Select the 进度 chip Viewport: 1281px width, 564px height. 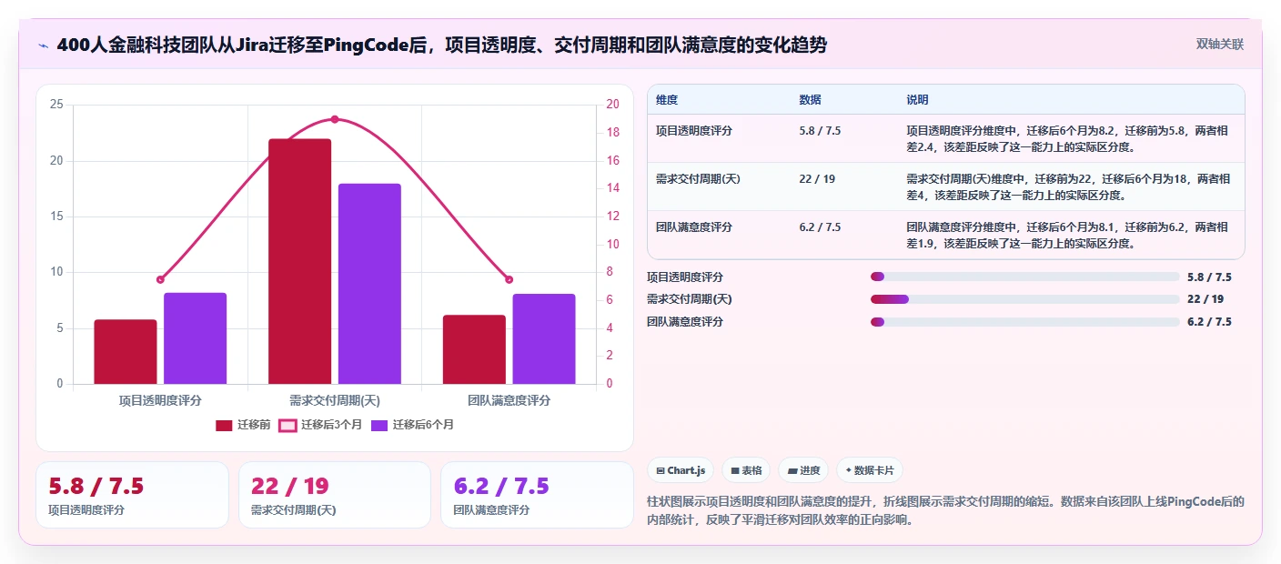point(803,470)
